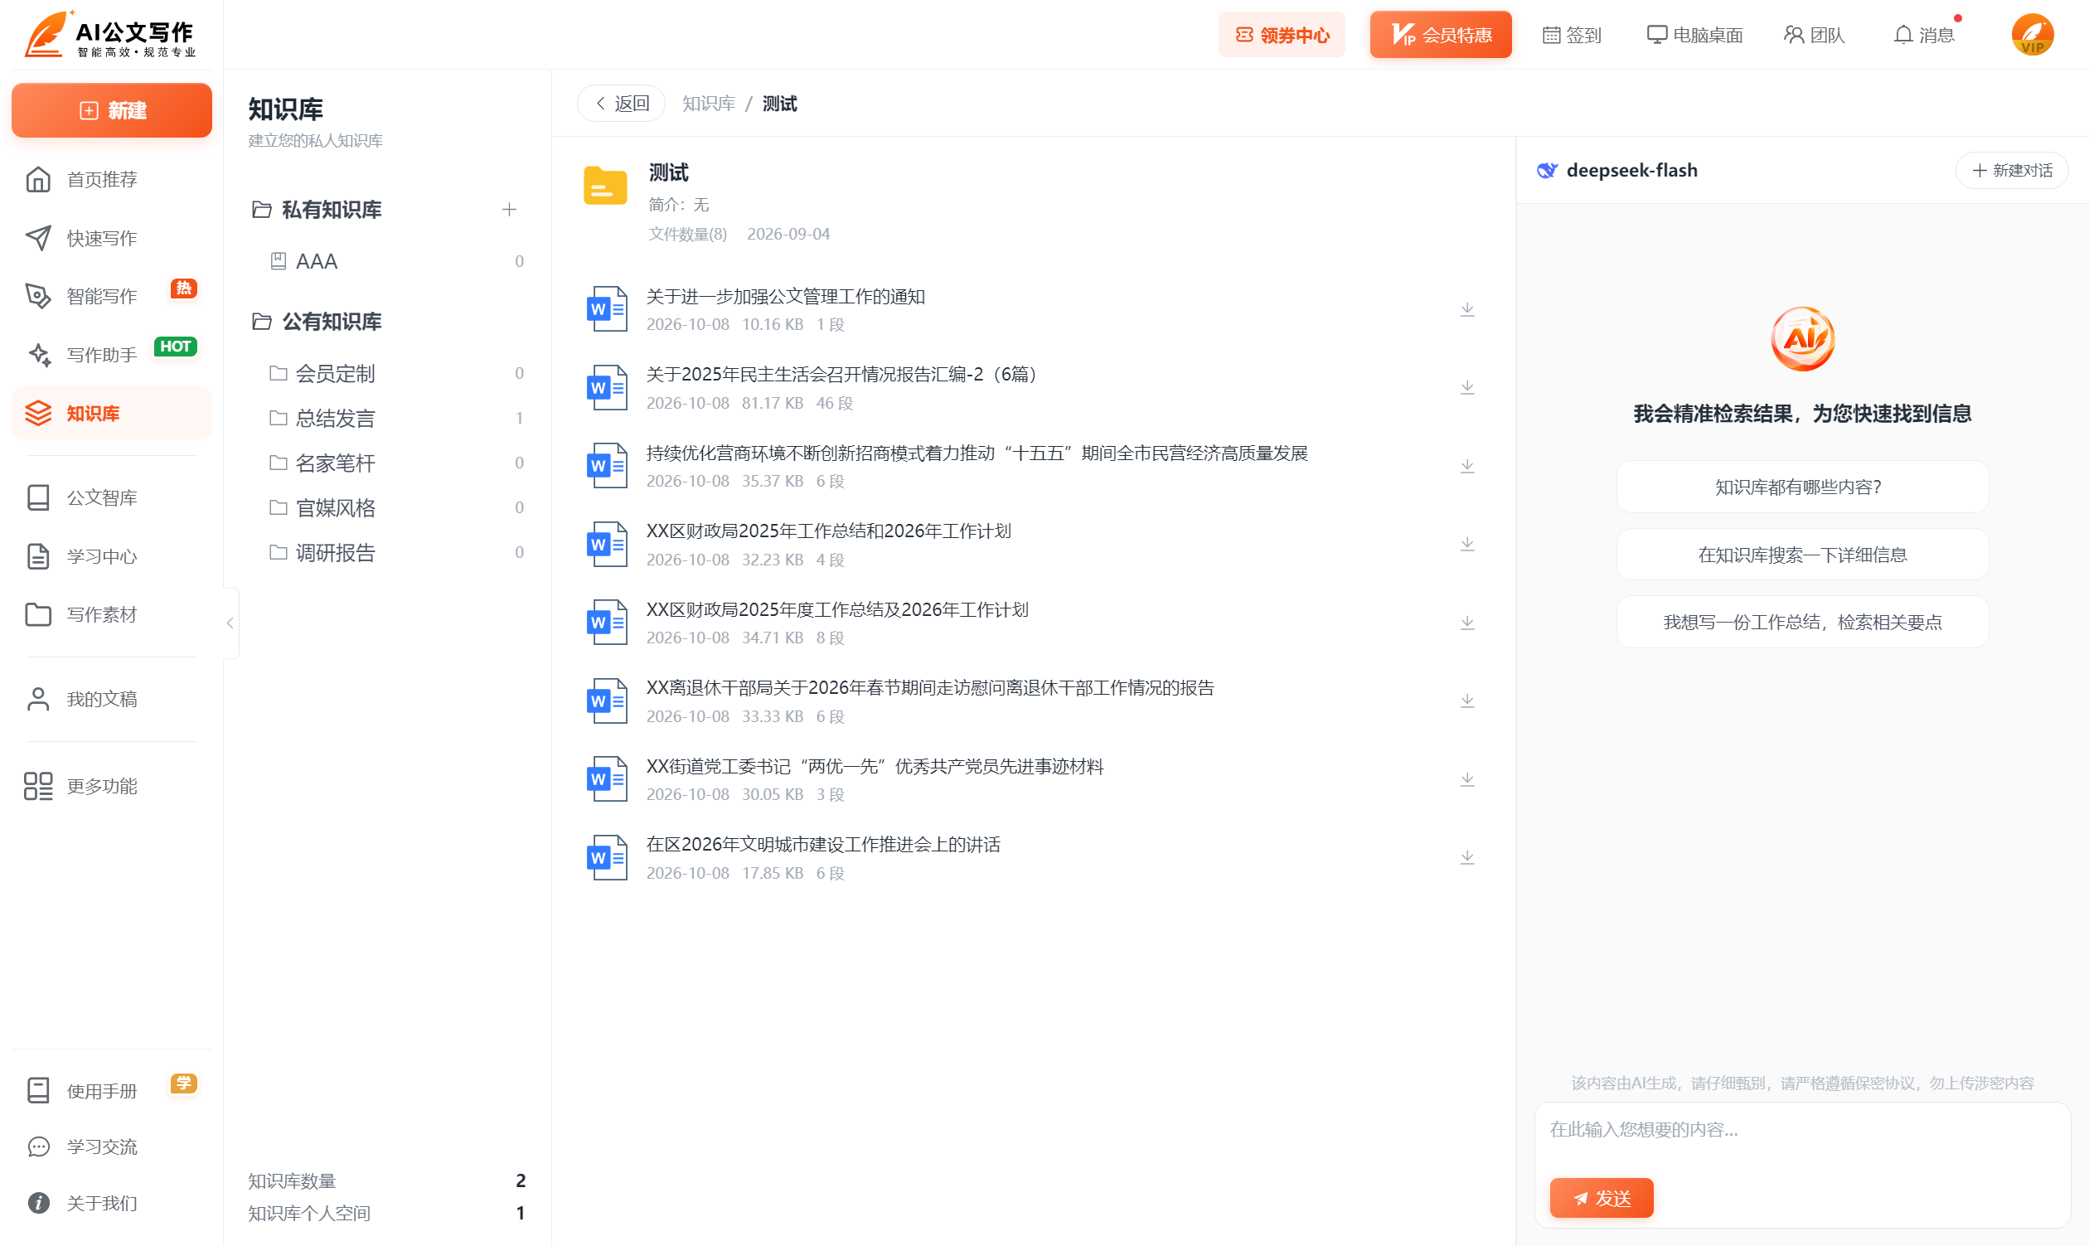Image resolution: width=2089 pixels, height=1246 pixels.
Task: Collapse the 公有知识库 section
Action: click(317, 321)
